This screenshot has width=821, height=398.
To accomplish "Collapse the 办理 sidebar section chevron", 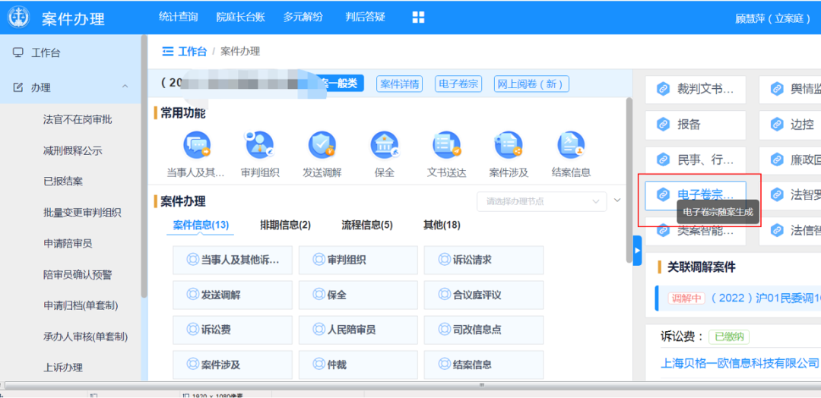I will point(125,87).
